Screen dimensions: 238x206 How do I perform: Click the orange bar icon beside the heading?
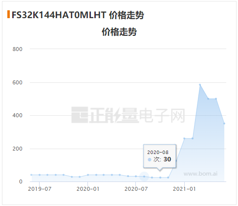(x=8, y=14)
